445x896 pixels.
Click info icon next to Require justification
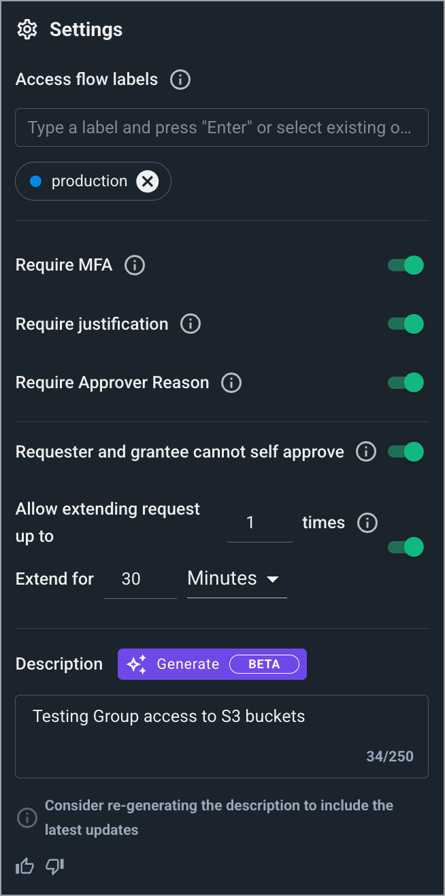click(191, 324)
